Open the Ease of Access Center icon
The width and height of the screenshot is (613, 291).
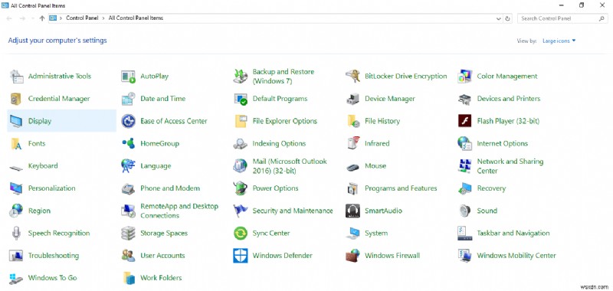pyautogui.click(x=128, y=122)
